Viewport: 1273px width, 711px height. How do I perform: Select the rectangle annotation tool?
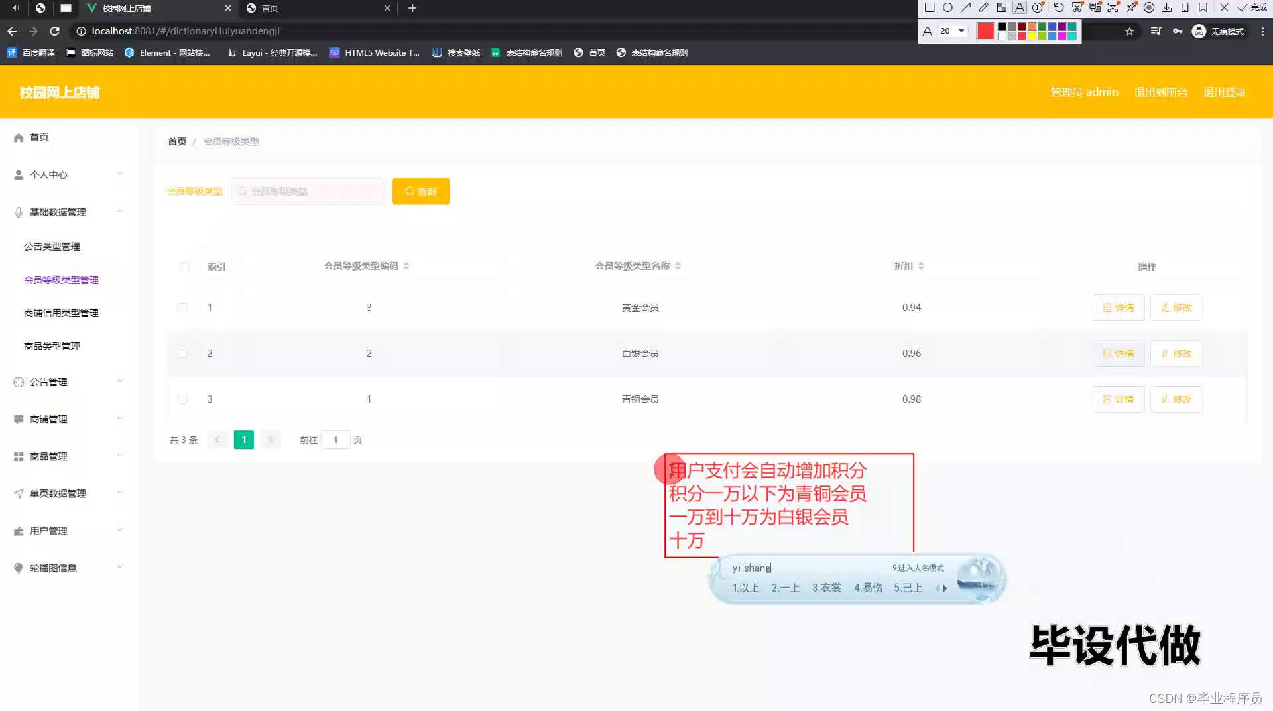[x=930, y=8]
